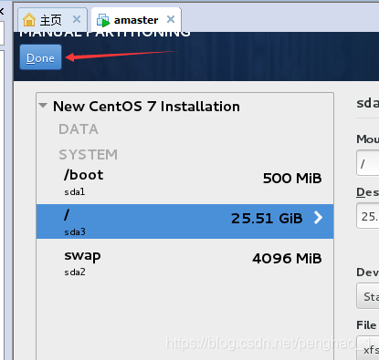
Task: Click the chevron on the / partition row
Action: 318,218
